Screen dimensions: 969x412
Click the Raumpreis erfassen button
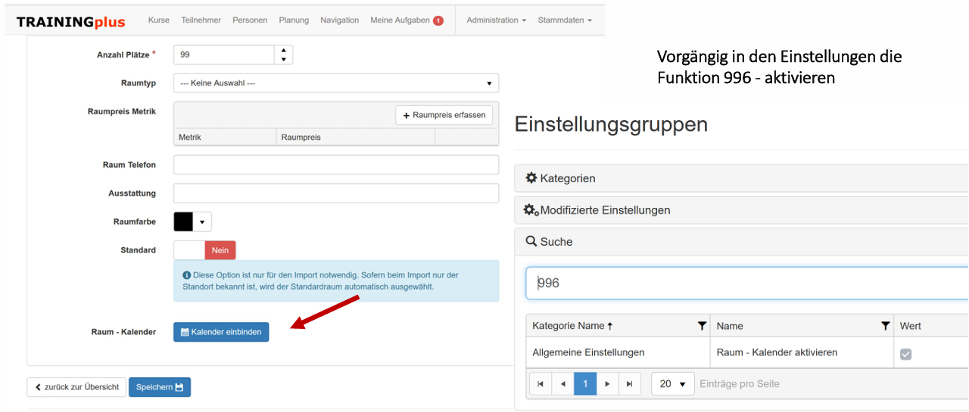444,115
